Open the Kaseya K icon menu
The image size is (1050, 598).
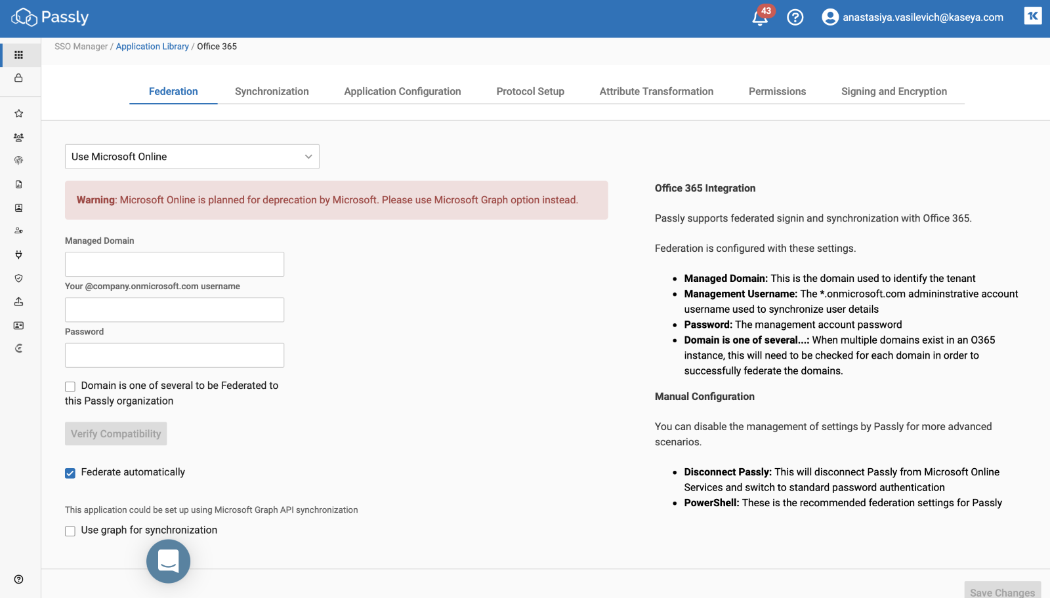coord(1033,16)
